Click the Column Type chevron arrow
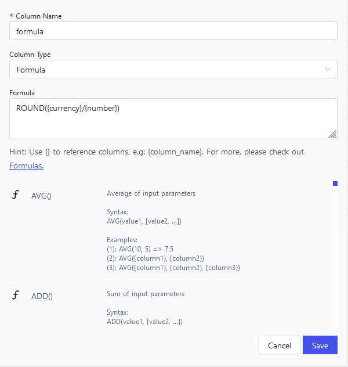 click(x=328, y=70)
